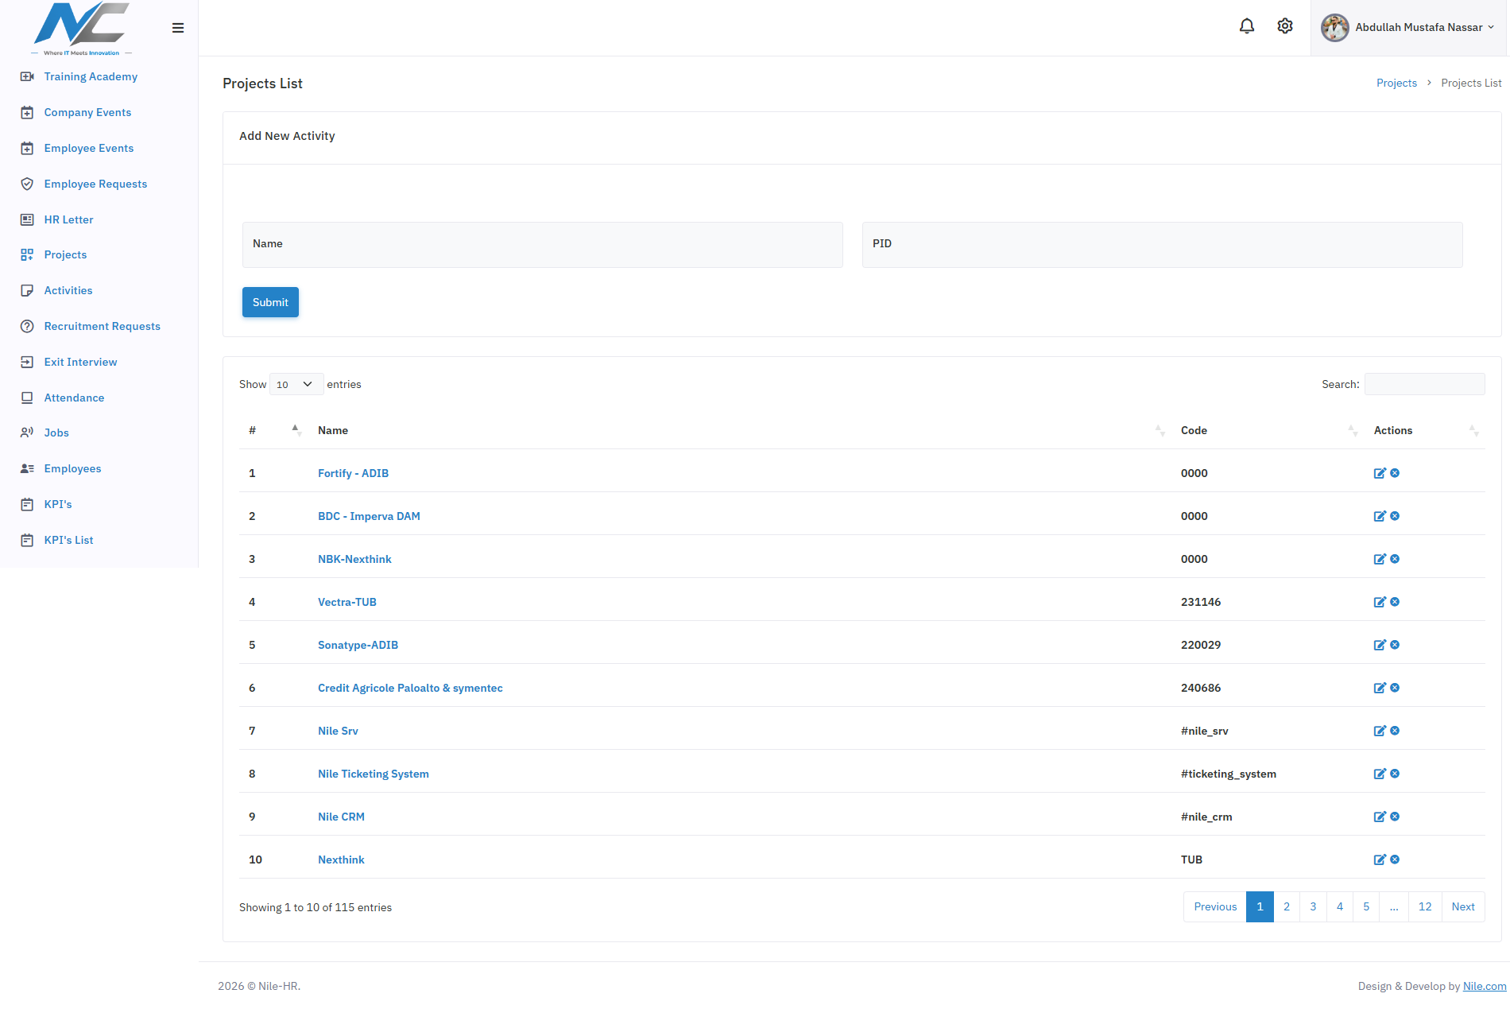Sort the table by Name column
This screenshot has height=1009, width=1510.
[740, 430]
